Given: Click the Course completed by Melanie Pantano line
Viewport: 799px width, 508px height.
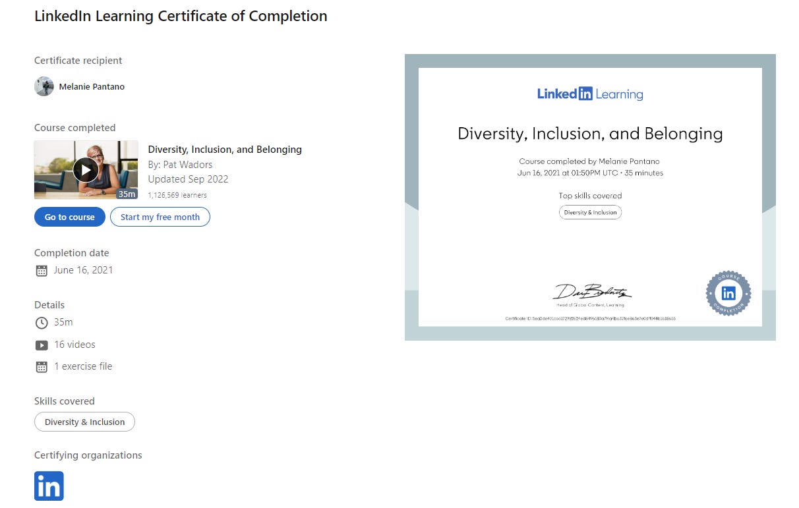Looking at the screenshot, I should 589,161.
